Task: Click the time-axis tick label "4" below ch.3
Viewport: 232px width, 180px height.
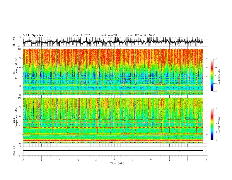Action: [96, 160]
